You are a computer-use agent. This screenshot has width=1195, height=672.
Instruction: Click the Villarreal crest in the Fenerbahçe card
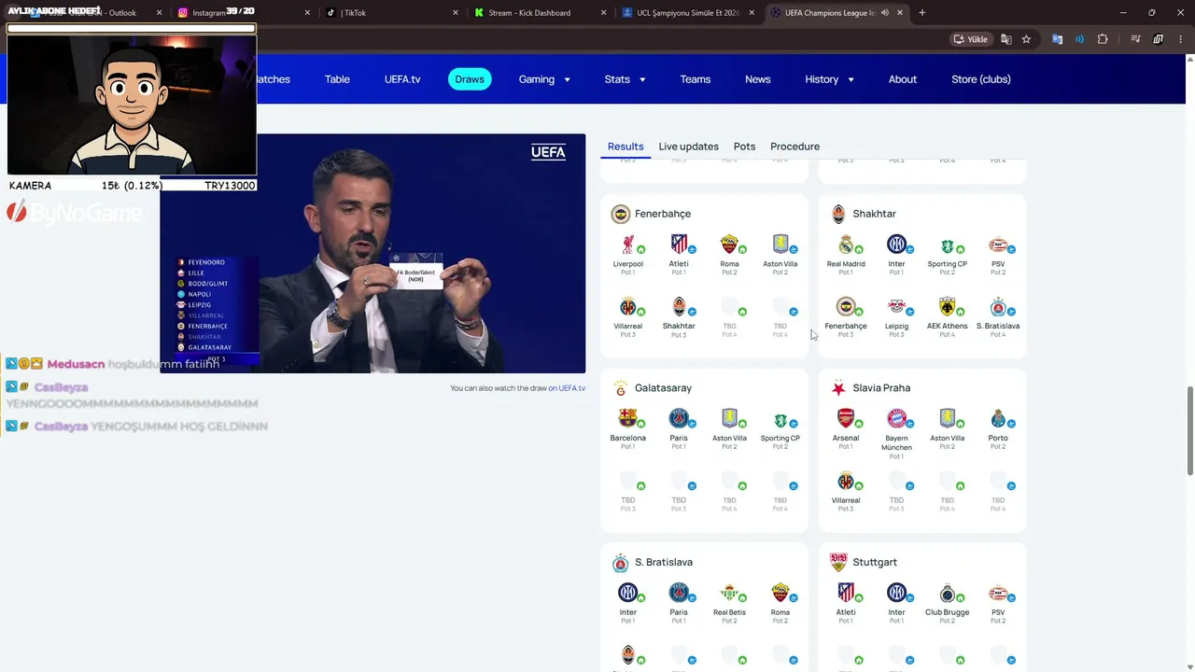click(x=628, y=307)
